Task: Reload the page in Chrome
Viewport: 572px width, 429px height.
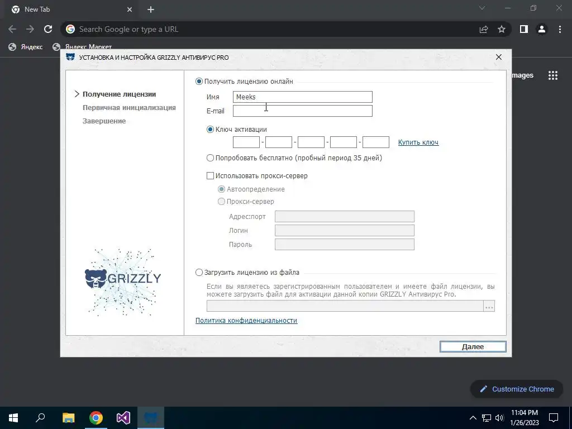Action: (x=48, y=29)
